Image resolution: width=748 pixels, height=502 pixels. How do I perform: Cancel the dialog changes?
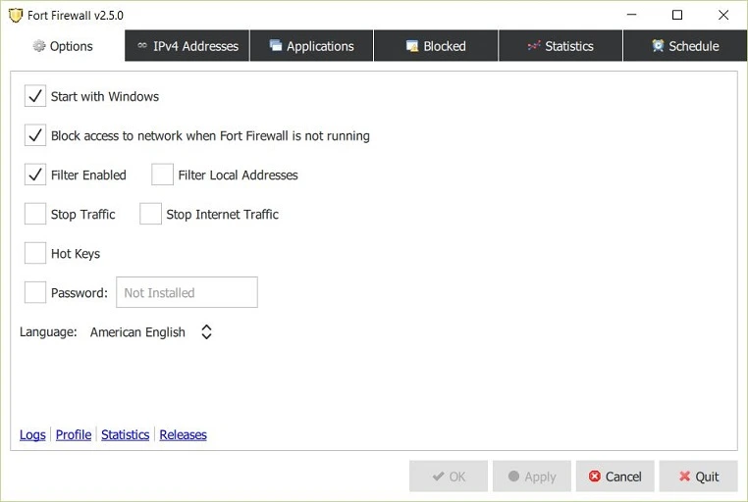tap(614, 477)
